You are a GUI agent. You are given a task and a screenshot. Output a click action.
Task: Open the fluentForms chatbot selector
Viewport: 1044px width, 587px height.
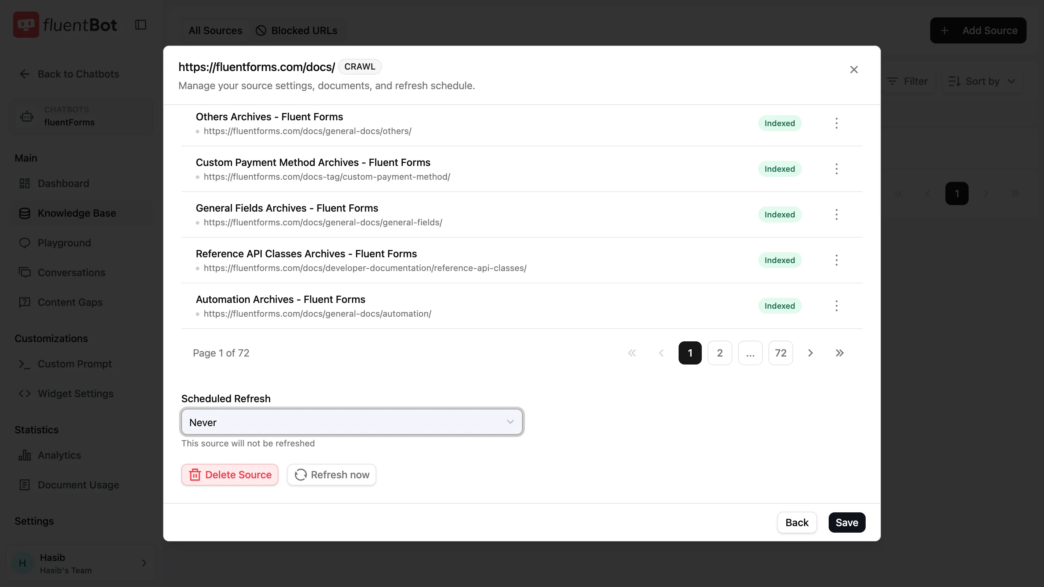80,116
